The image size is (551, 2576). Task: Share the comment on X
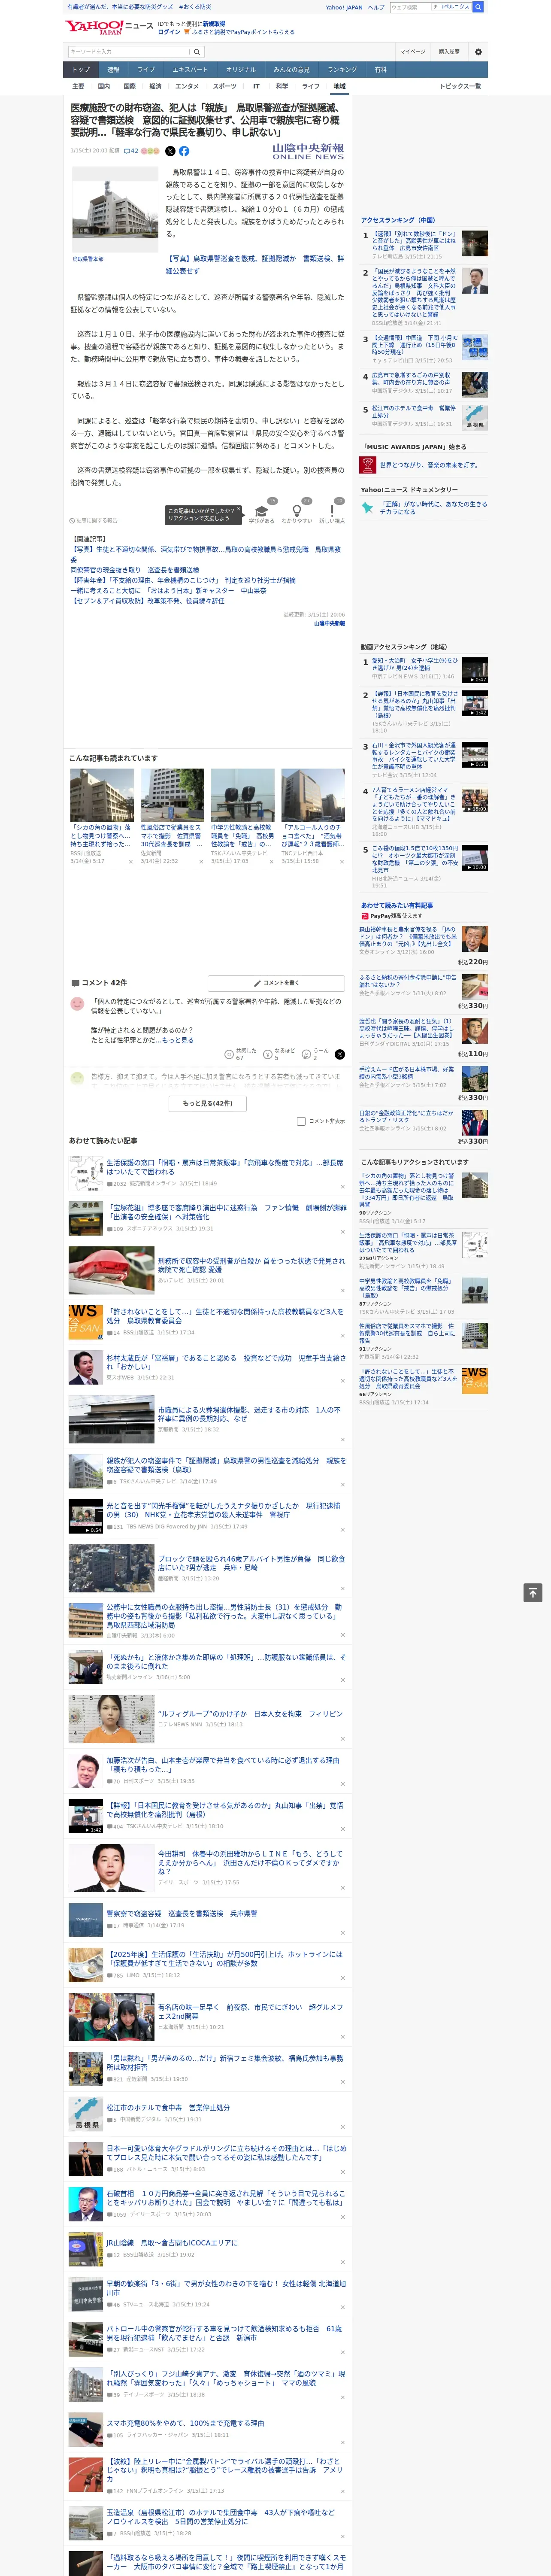point(340,1054)
